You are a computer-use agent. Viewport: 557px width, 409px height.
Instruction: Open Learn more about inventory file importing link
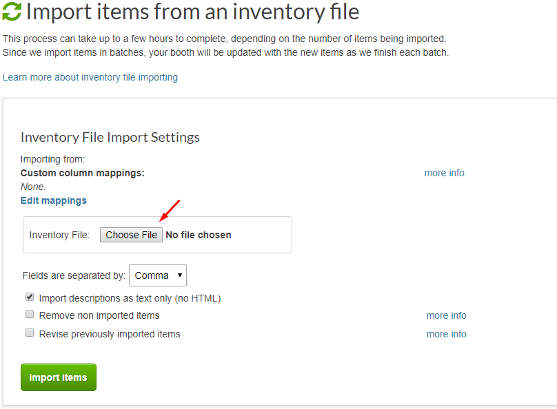click(x=90, y=77)
